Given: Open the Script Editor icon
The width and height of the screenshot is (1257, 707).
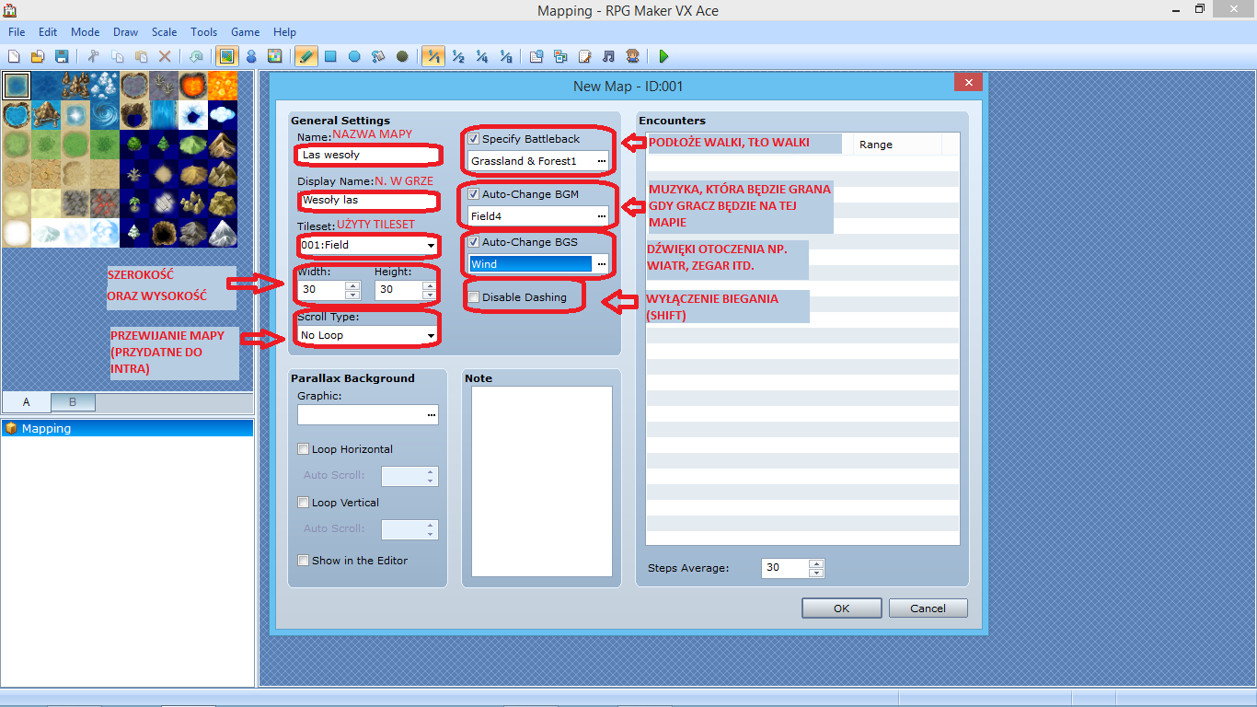Looking at the screenshot, I should (x=585, y=56).
